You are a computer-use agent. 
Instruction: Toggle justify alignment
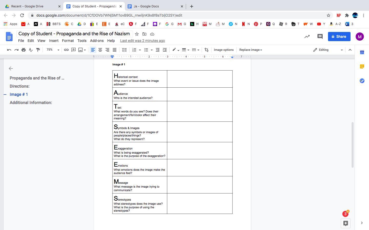pos(115,50)
